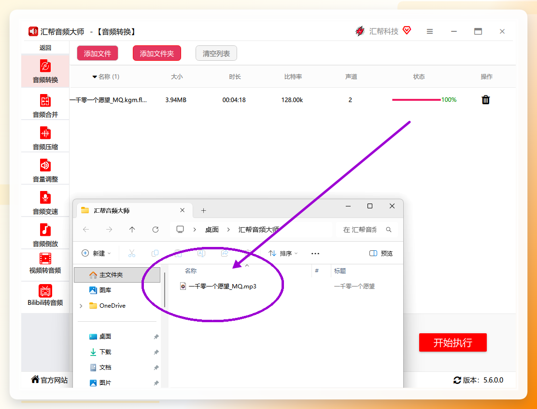
Task: Open the 音频合并 tool
Action: click(x=45, y=105)
